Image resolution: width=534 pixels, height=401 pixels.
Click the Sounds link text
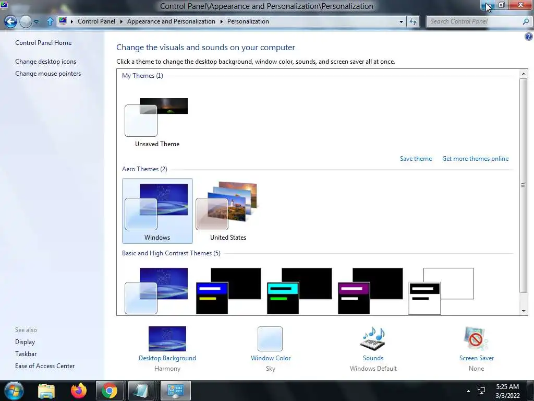click(373, 358)
